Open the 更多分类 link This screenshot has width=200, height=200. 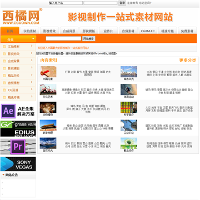click(x=188, y=61)
